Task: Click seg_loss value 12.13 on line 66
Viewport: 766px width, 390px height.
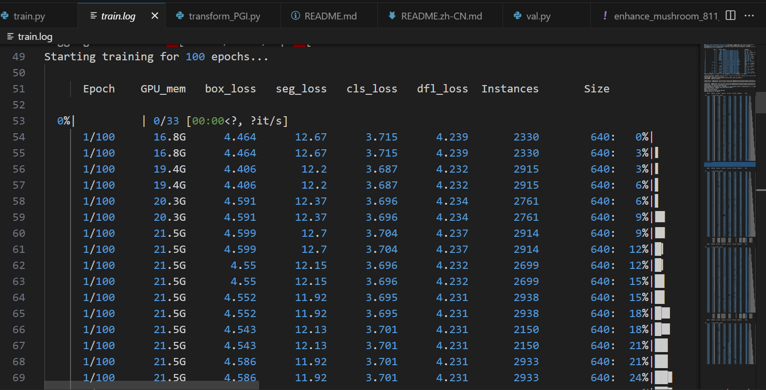Action: point(311,330)
